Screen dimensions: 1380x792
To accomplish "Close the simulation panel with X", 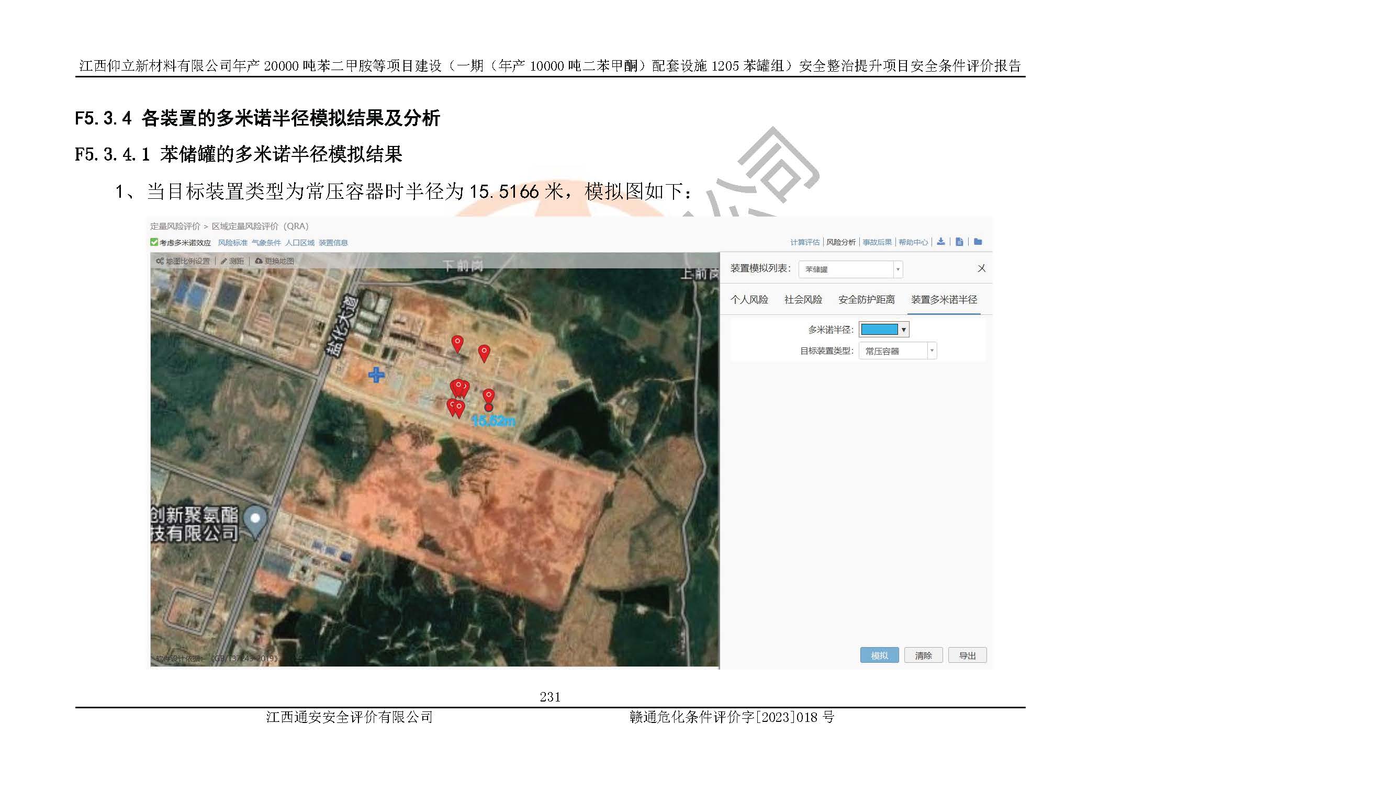I will click(981, 268).
